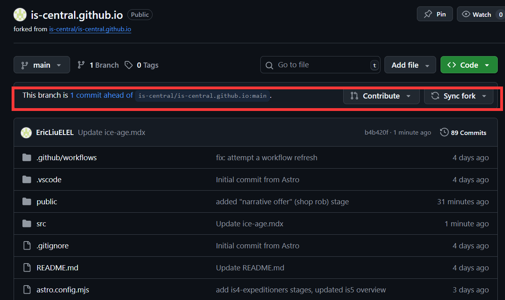This screenshot has height=300, width=505.
Task: Open the 1 commit ahead of link
Action: [102, 95]
